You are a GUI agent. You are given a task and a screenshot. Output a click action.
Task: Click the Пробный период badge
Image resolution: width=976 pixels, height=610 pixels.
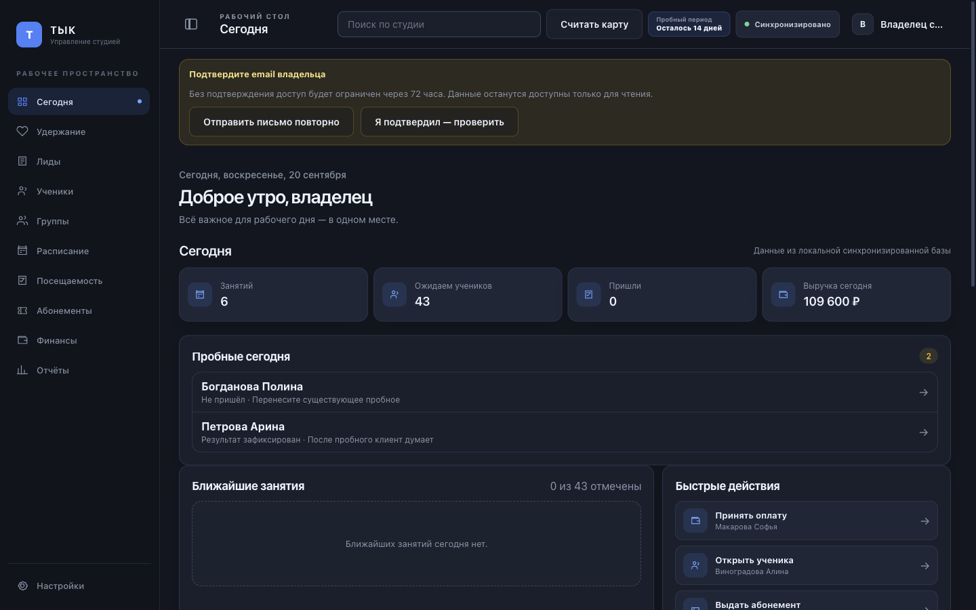click(x=689, y=24)
